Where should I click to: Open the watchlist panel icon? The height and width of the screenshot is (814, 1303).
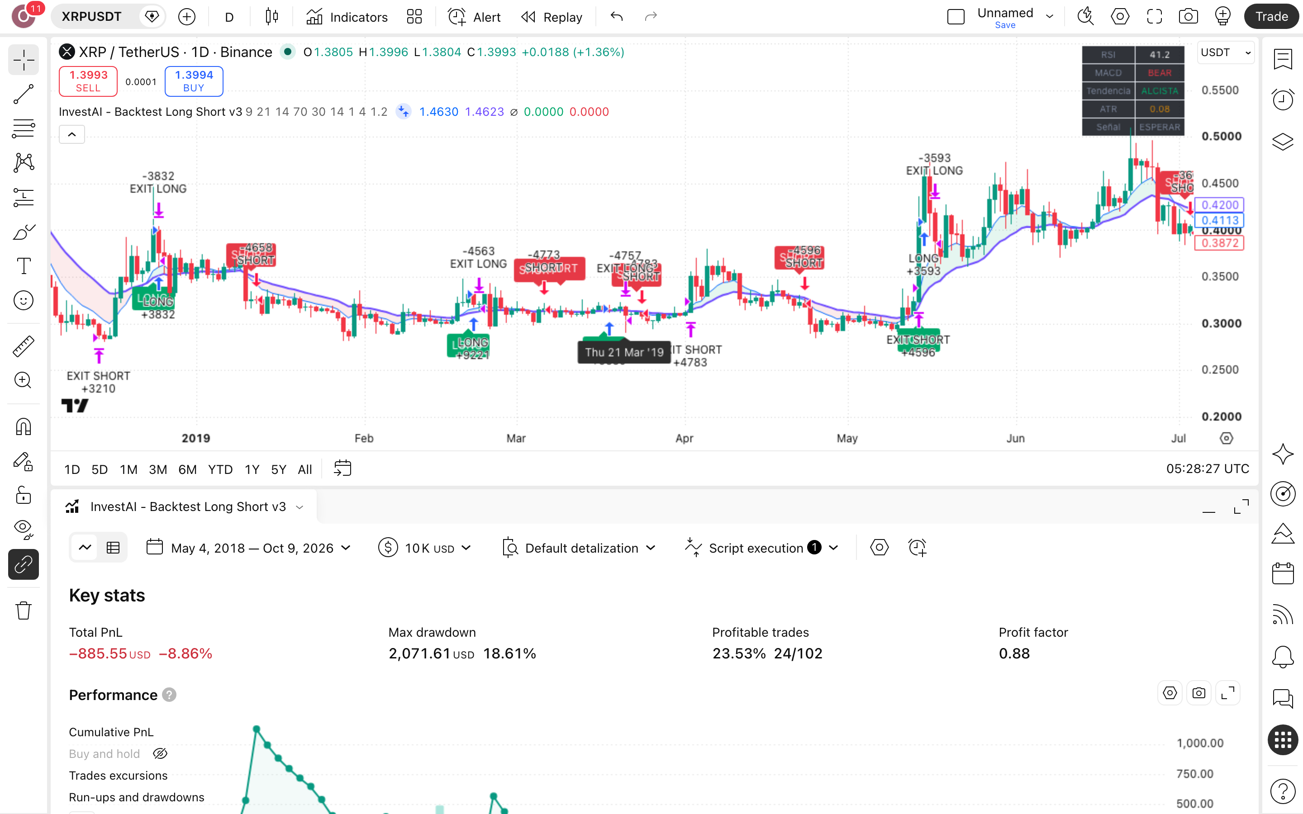pos(1283,59)
